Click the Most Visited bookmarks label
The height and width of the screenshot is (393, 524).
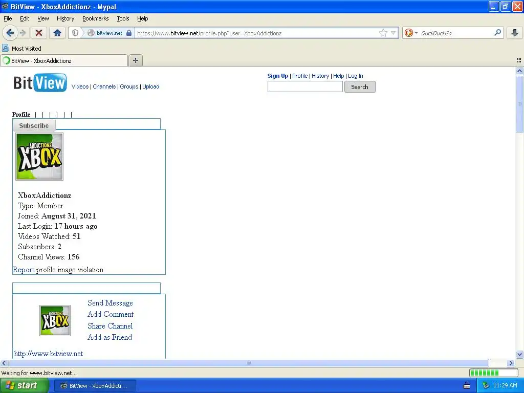[x=27, y=49]
